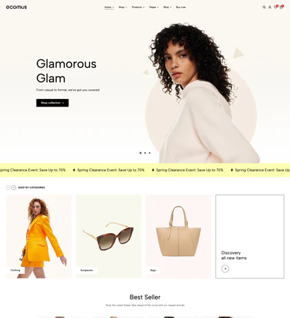Screen dimensions: 290x318
Task: Open the Sunglasses category thumbnail
Action: [108, 236]
